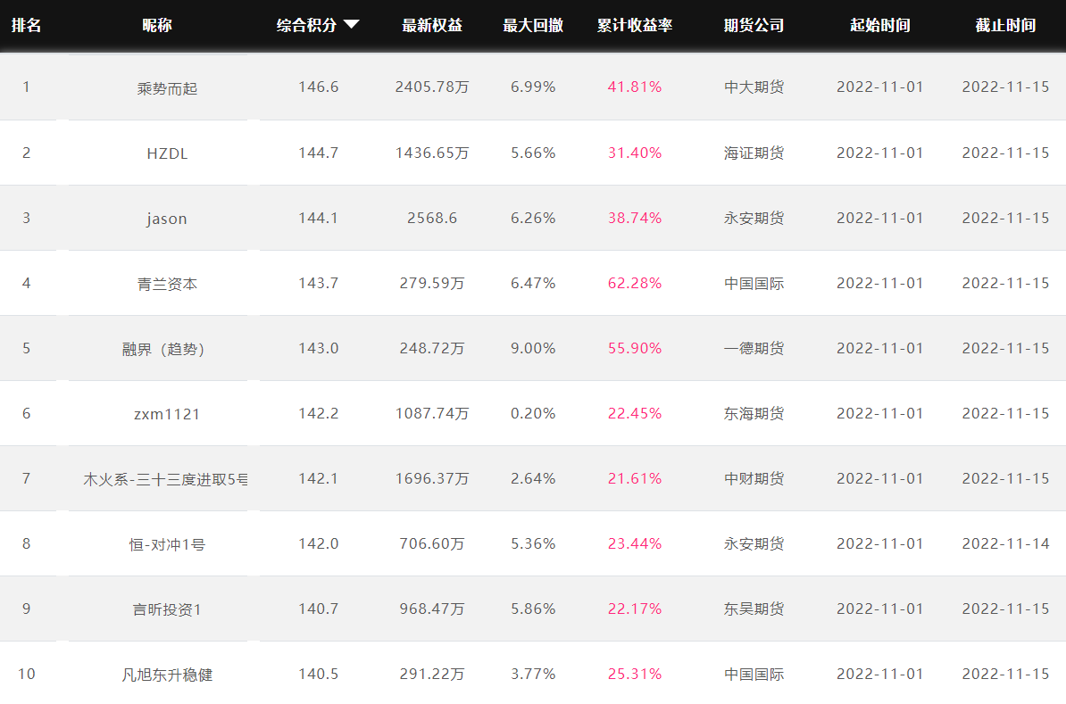Image resolution: width=1066 pixels, height=704 pixels.
Task: Select score 146.6 in the top row
Action: tap(318, 87)
